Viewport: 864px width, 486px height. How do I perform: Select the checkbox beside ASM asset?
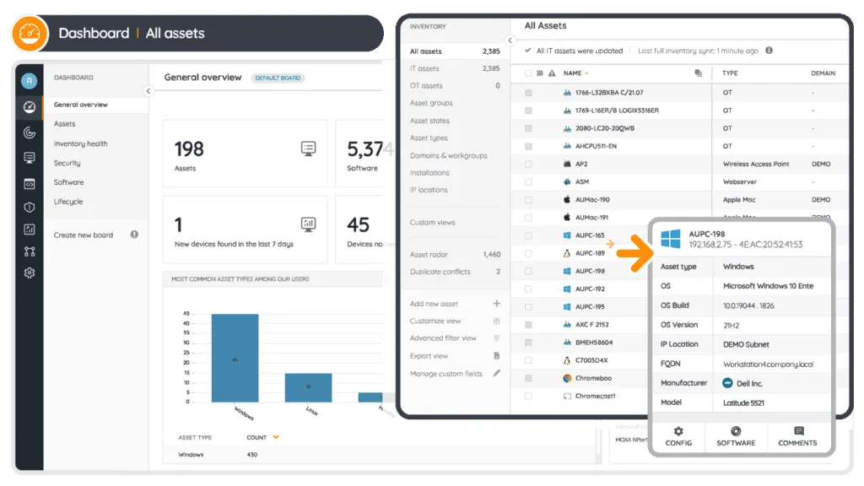(528, 181)
